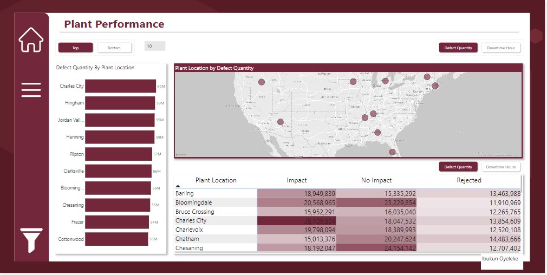The width and height of the screenshot is (547, 275).
Task: Select Chesaning in the table
Action: pos(189,248)
